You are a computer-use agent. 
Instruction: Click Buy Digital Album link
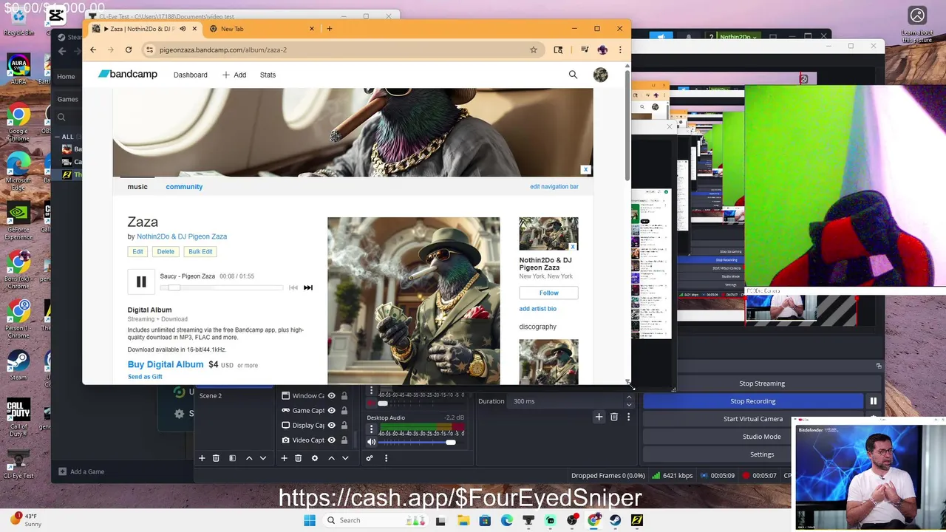tap(166, 364)
